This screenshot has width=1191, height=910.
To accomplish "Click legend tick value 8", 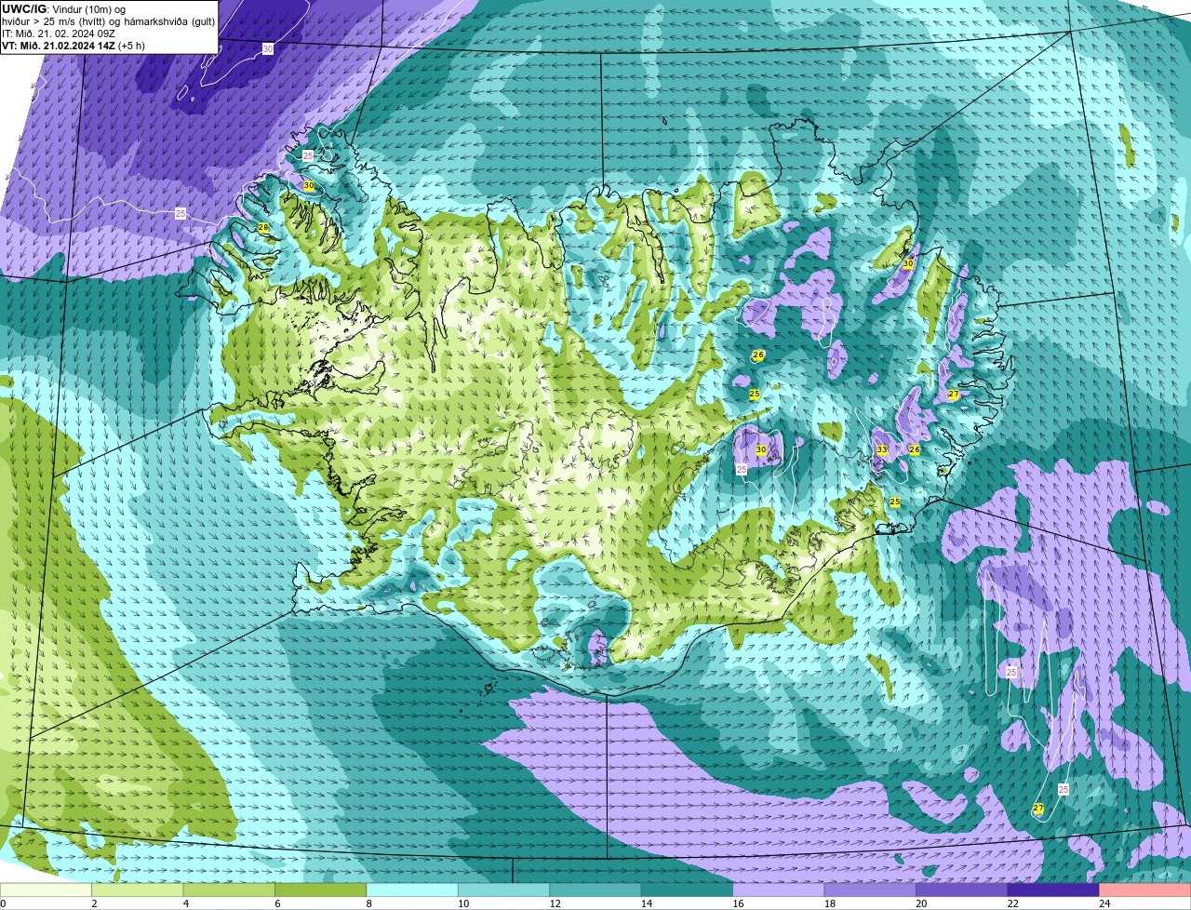I will pos(368,903).
